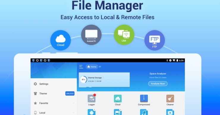Go to the Home breadcrumb tab
This screenshot has width=220, height=115.
[x=92, y=67]
